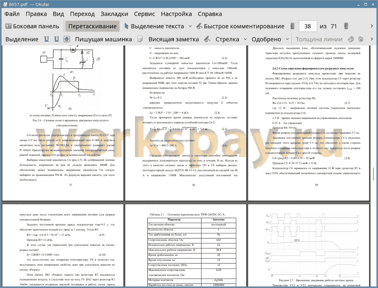Click equation number (2.7) on page 39

pos(347,103)
